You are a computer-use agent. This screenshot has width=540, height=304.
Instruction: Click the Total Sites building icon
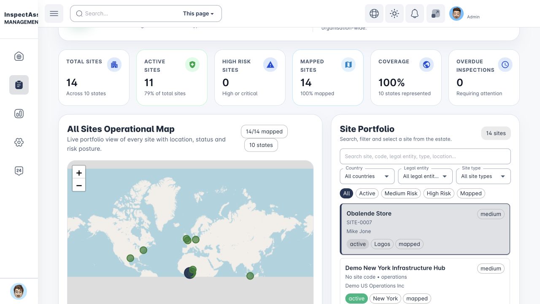[114, 65]
